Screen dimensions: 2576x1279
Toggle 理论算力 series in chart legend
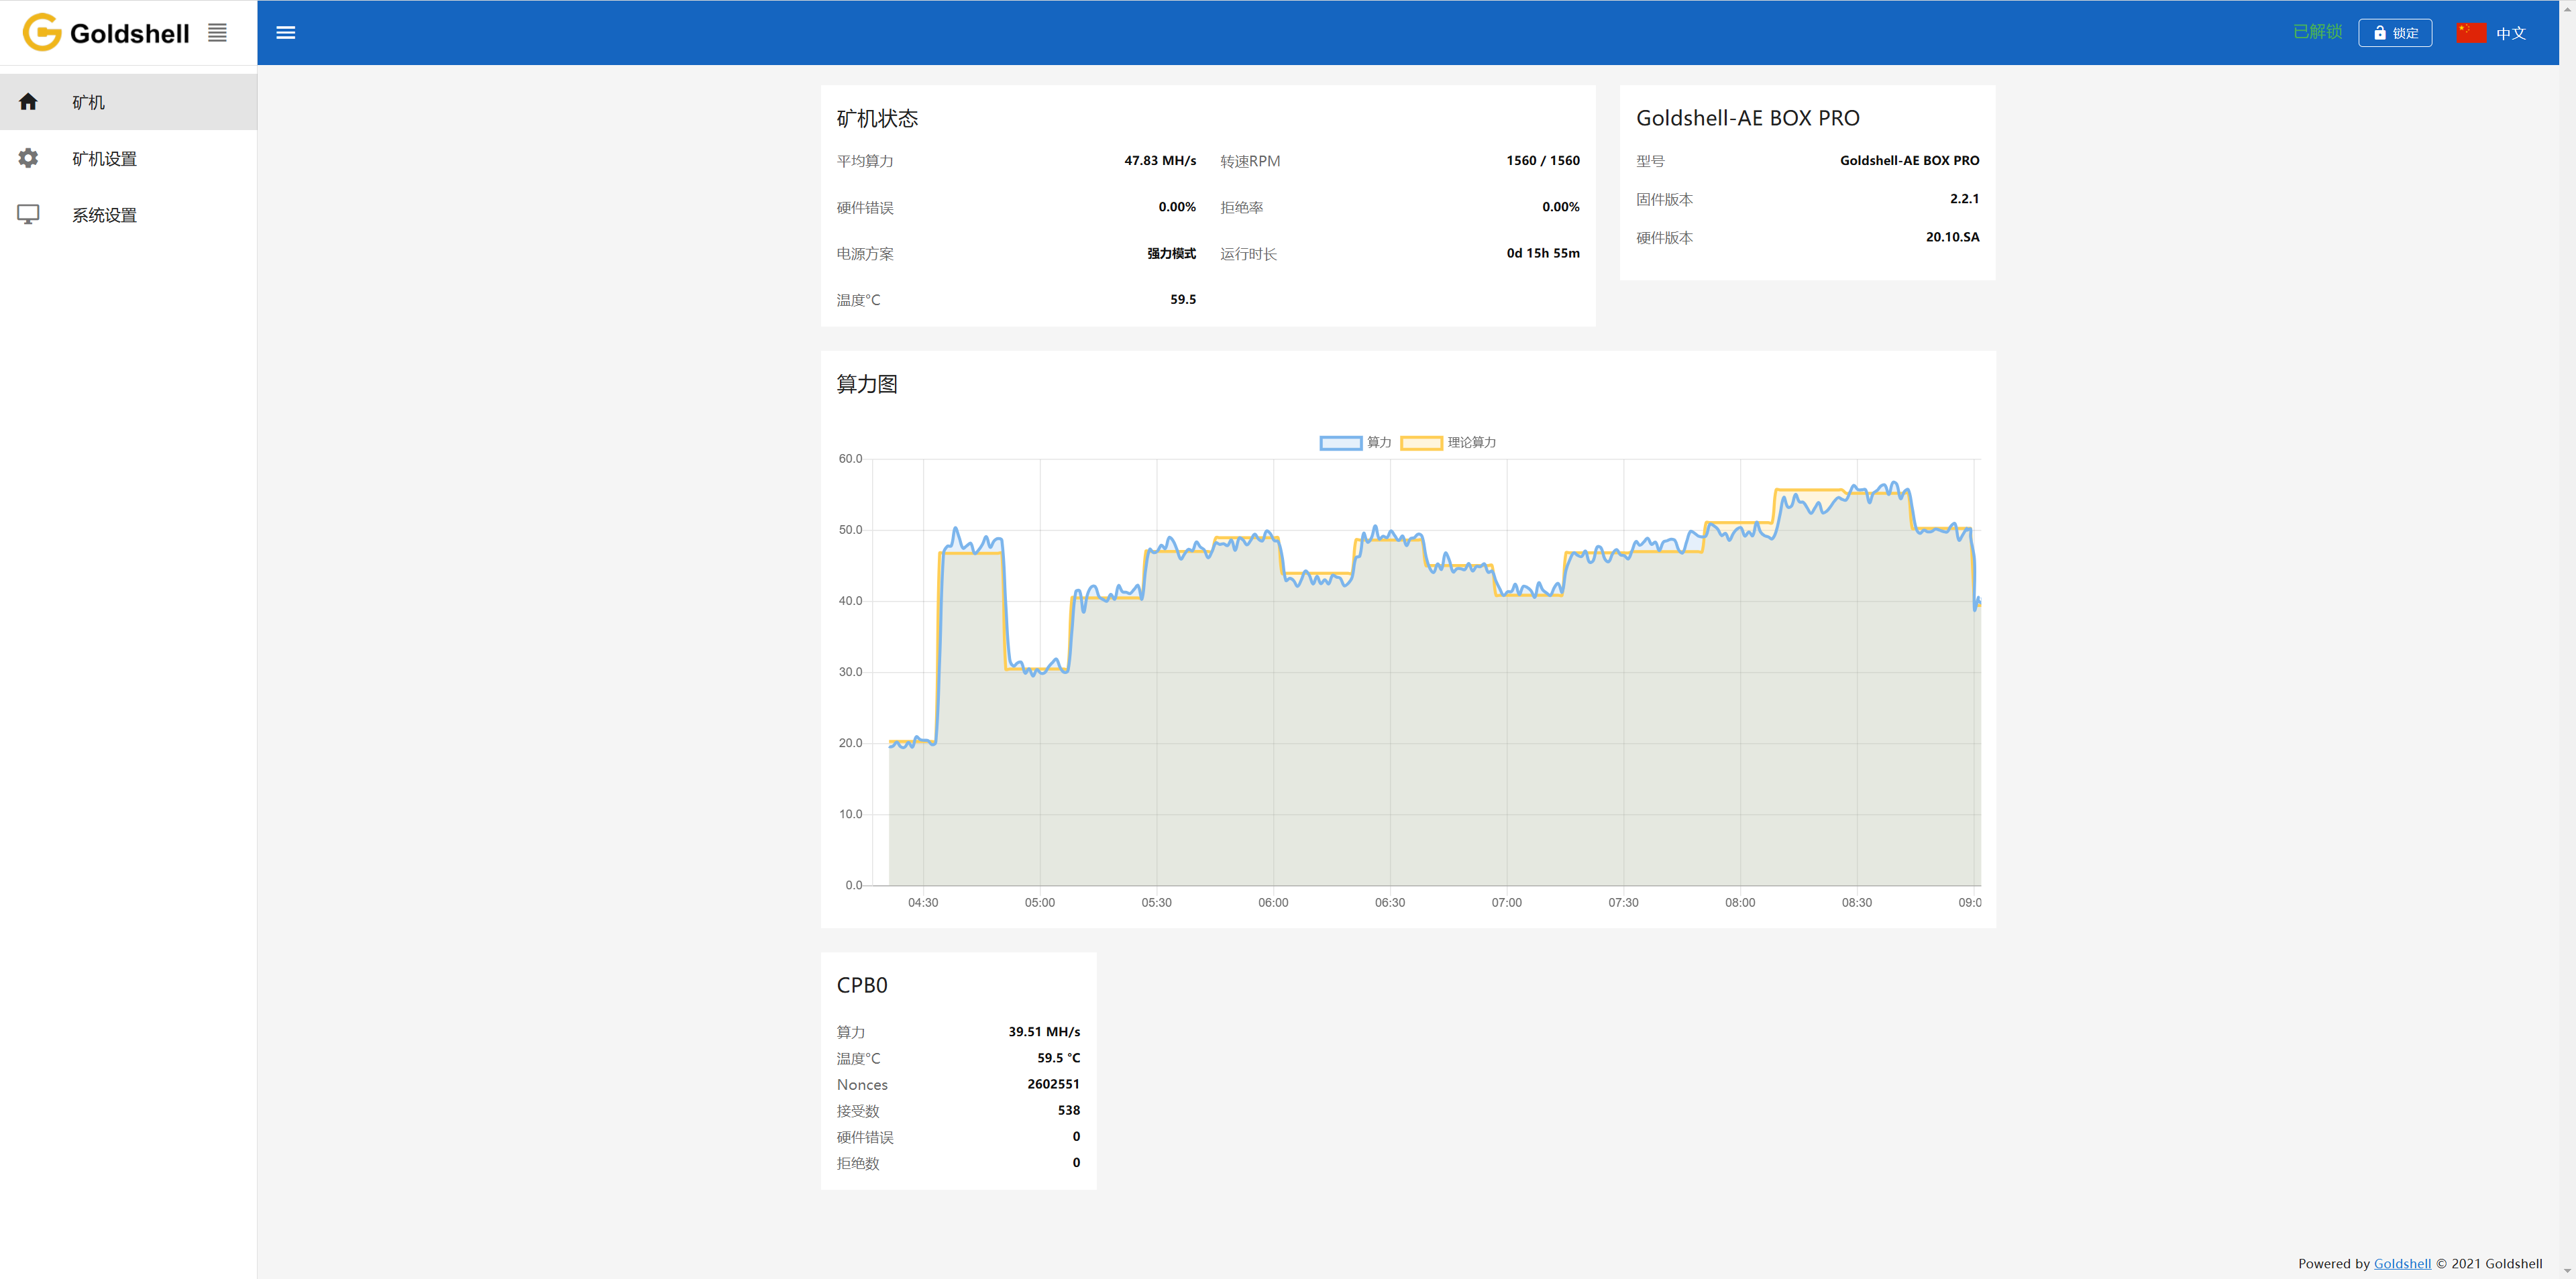click(1471, 443)
